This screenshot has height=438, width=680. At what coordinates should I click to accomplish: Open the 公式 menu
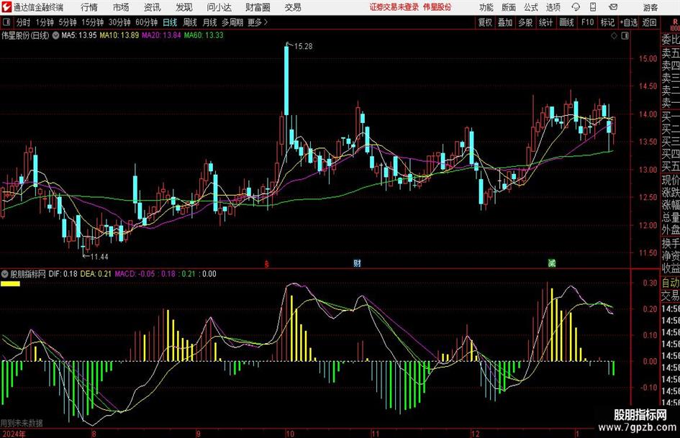531,7
